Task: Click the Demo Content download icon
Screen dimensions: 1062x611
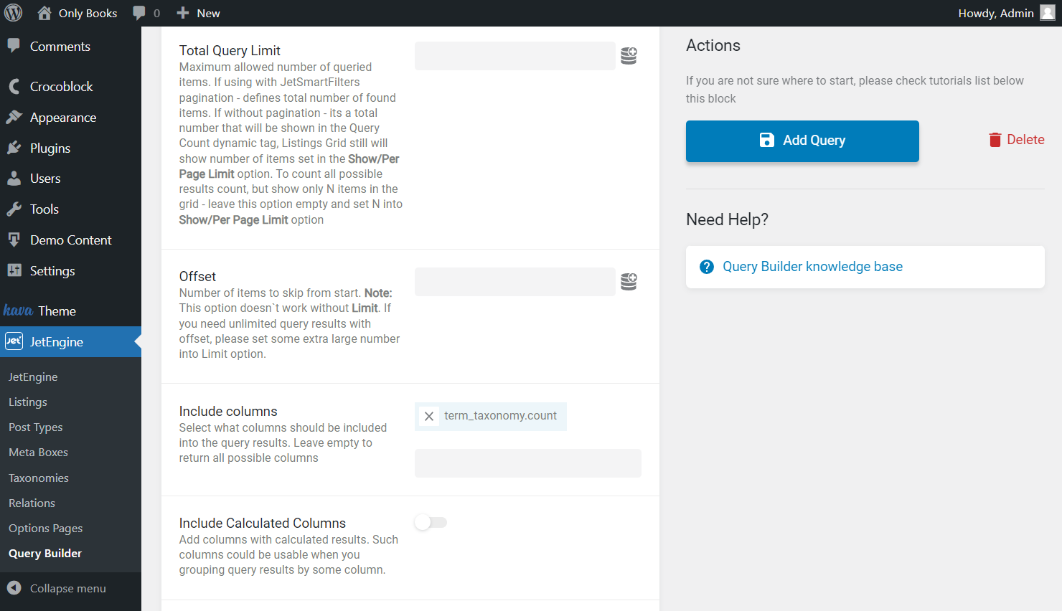Action: click(14, 240)
